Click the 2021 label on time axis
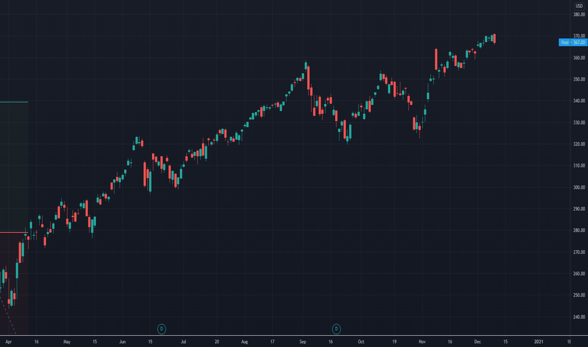588x347 pixels. [539, 342]
